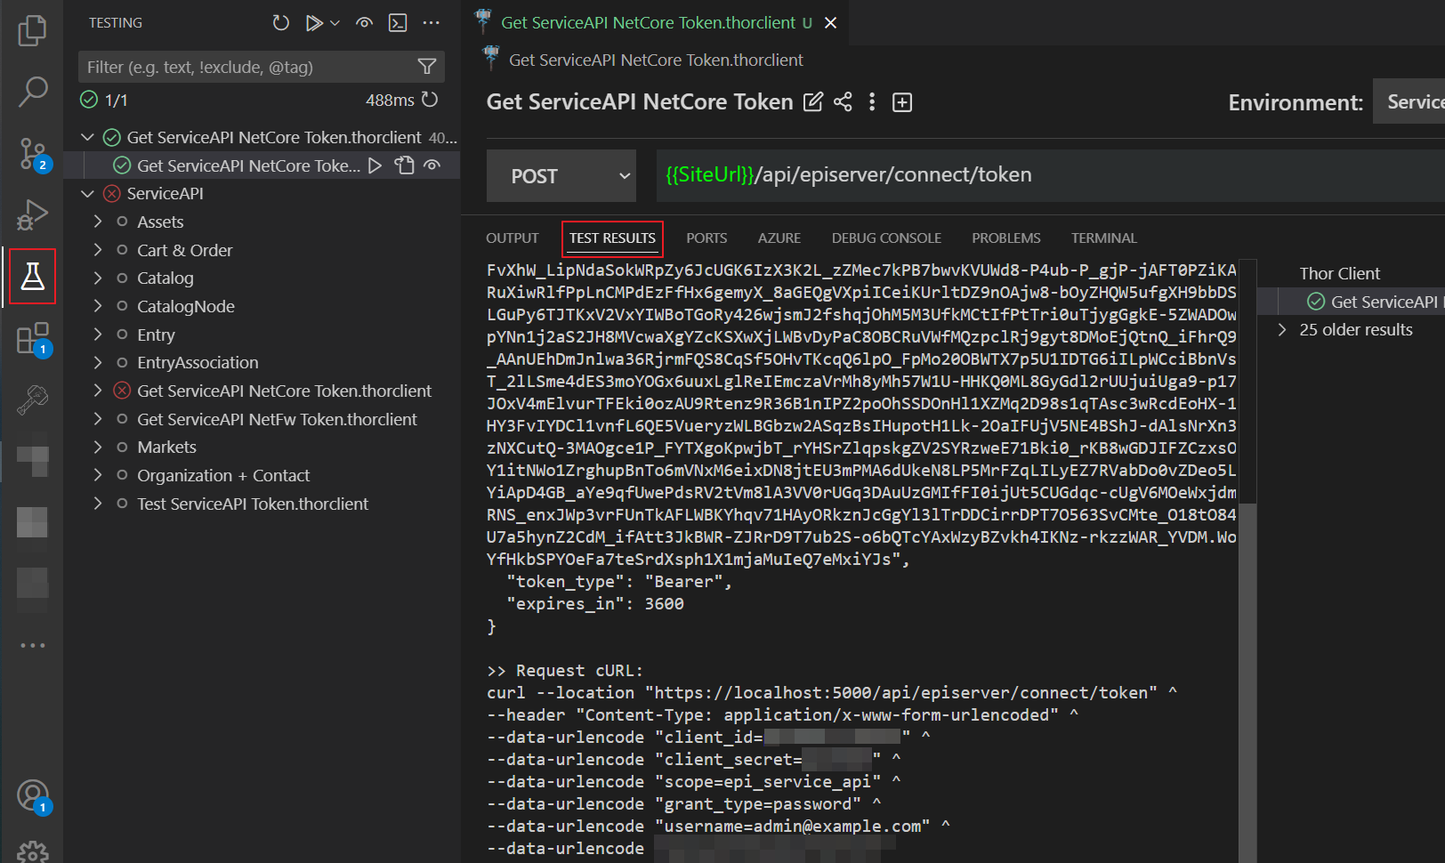This screenshot has width=1445, height=863.
Task: Run the selected Get ServiceAPI NetCore test
Action: pos(375,165)
